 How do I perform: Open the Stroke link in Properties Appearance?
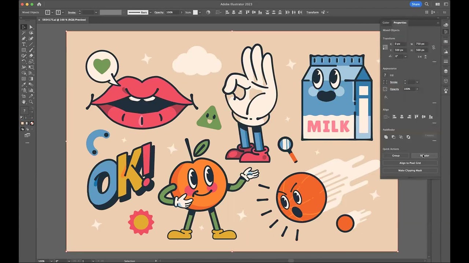(394, 82)
